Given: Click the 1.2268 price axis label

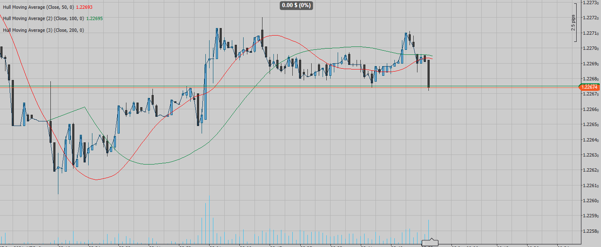Looking at the screenshot, I should (x=591, y=79).
